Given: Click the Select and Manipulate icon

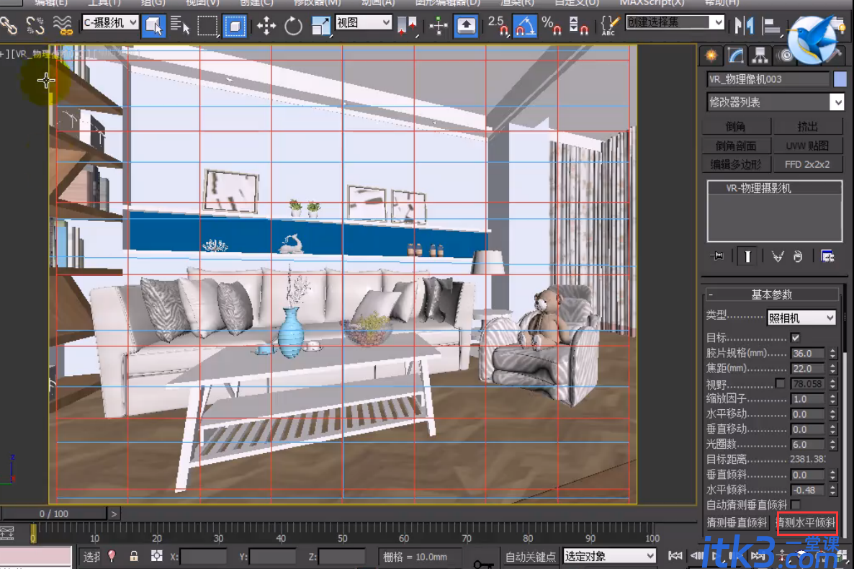Looking at the screenshot, I should tap(439, 26).
